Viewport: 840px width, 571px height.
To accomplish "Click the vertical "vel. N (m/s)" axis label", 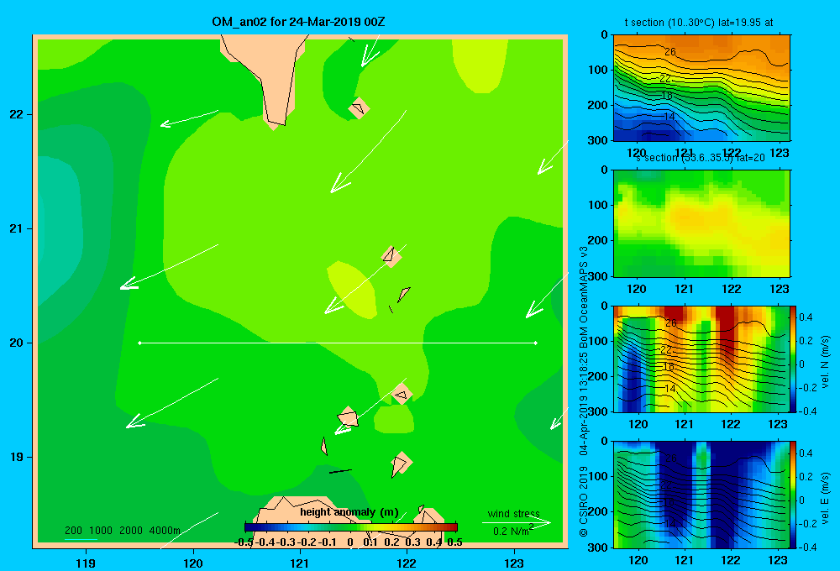I will point(826,362).
